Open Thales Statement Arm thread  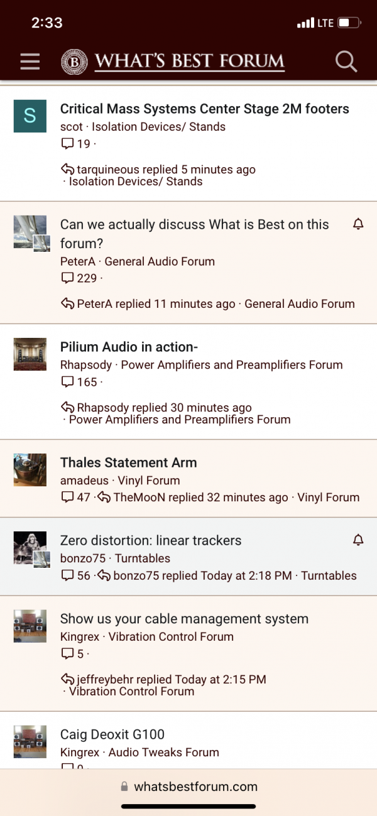129,462
